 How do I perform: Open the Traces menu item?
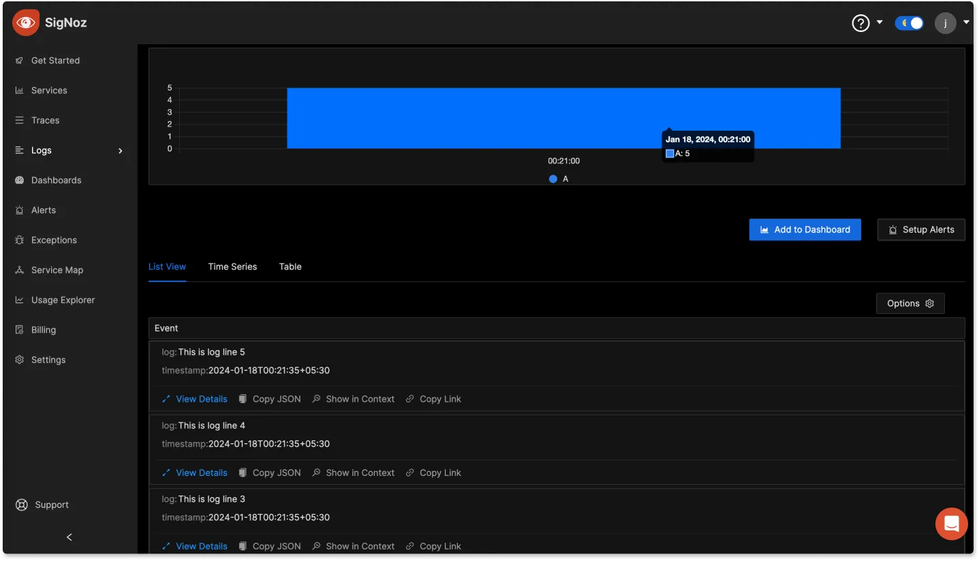click(45, 121)
